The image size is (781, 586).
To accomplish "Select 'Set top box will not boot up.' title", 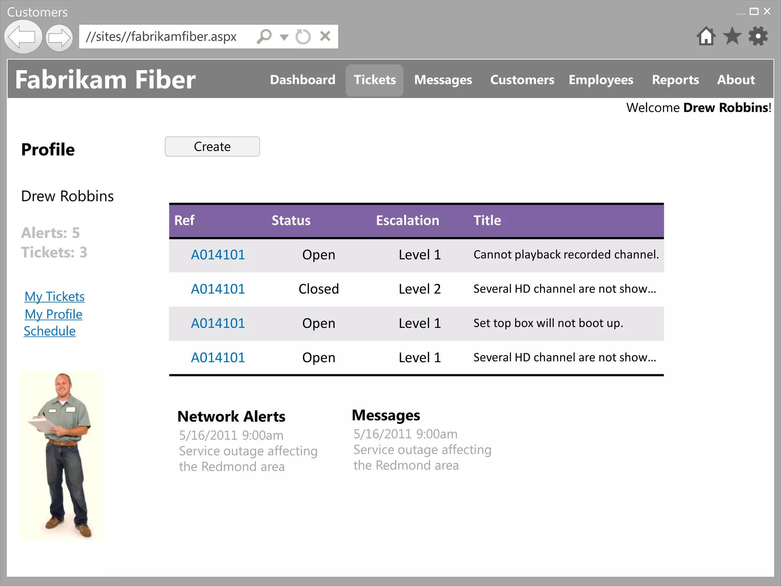I will click(x=548, y=323).
